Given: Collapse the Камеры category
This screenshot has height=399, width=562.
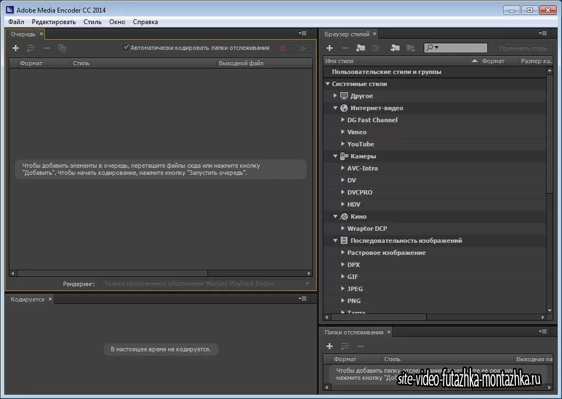Looking at the screenshot, I should [x=335, y=156].
